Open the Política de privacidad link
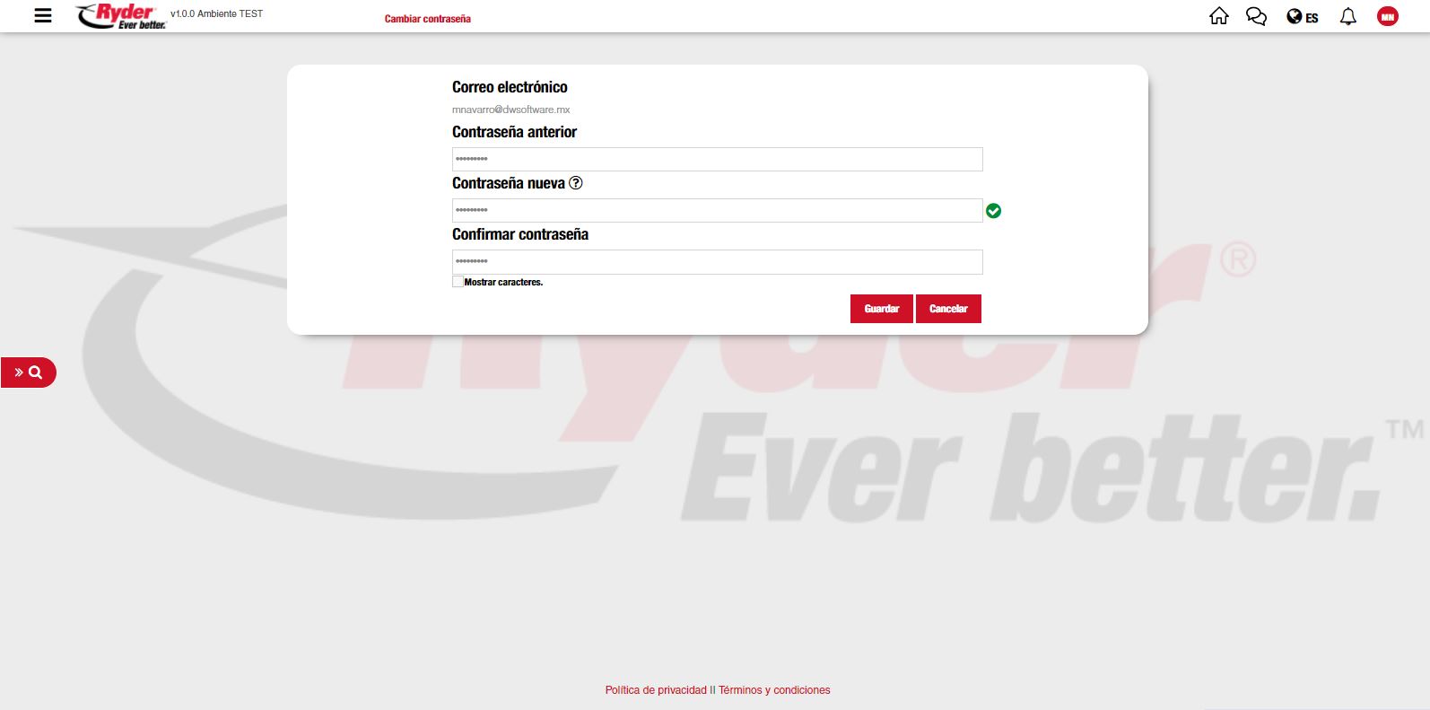 pyautogui.click(x=656, y=690)
